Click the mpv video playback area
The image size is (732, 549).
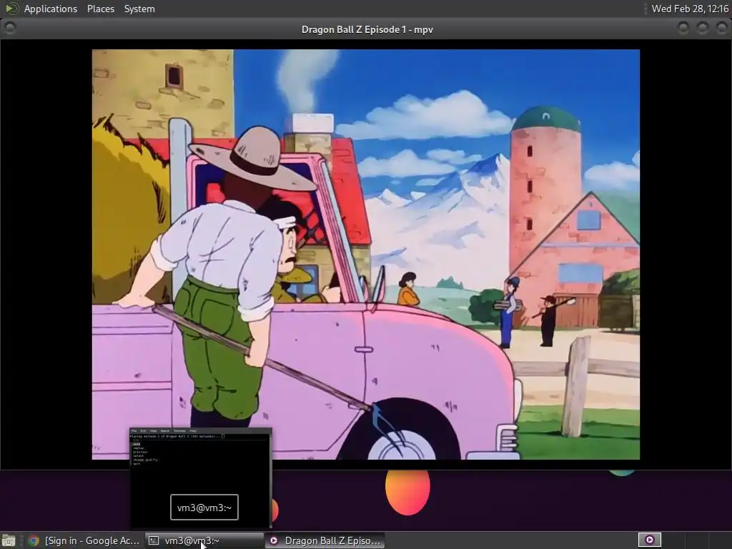pos(365,254)
